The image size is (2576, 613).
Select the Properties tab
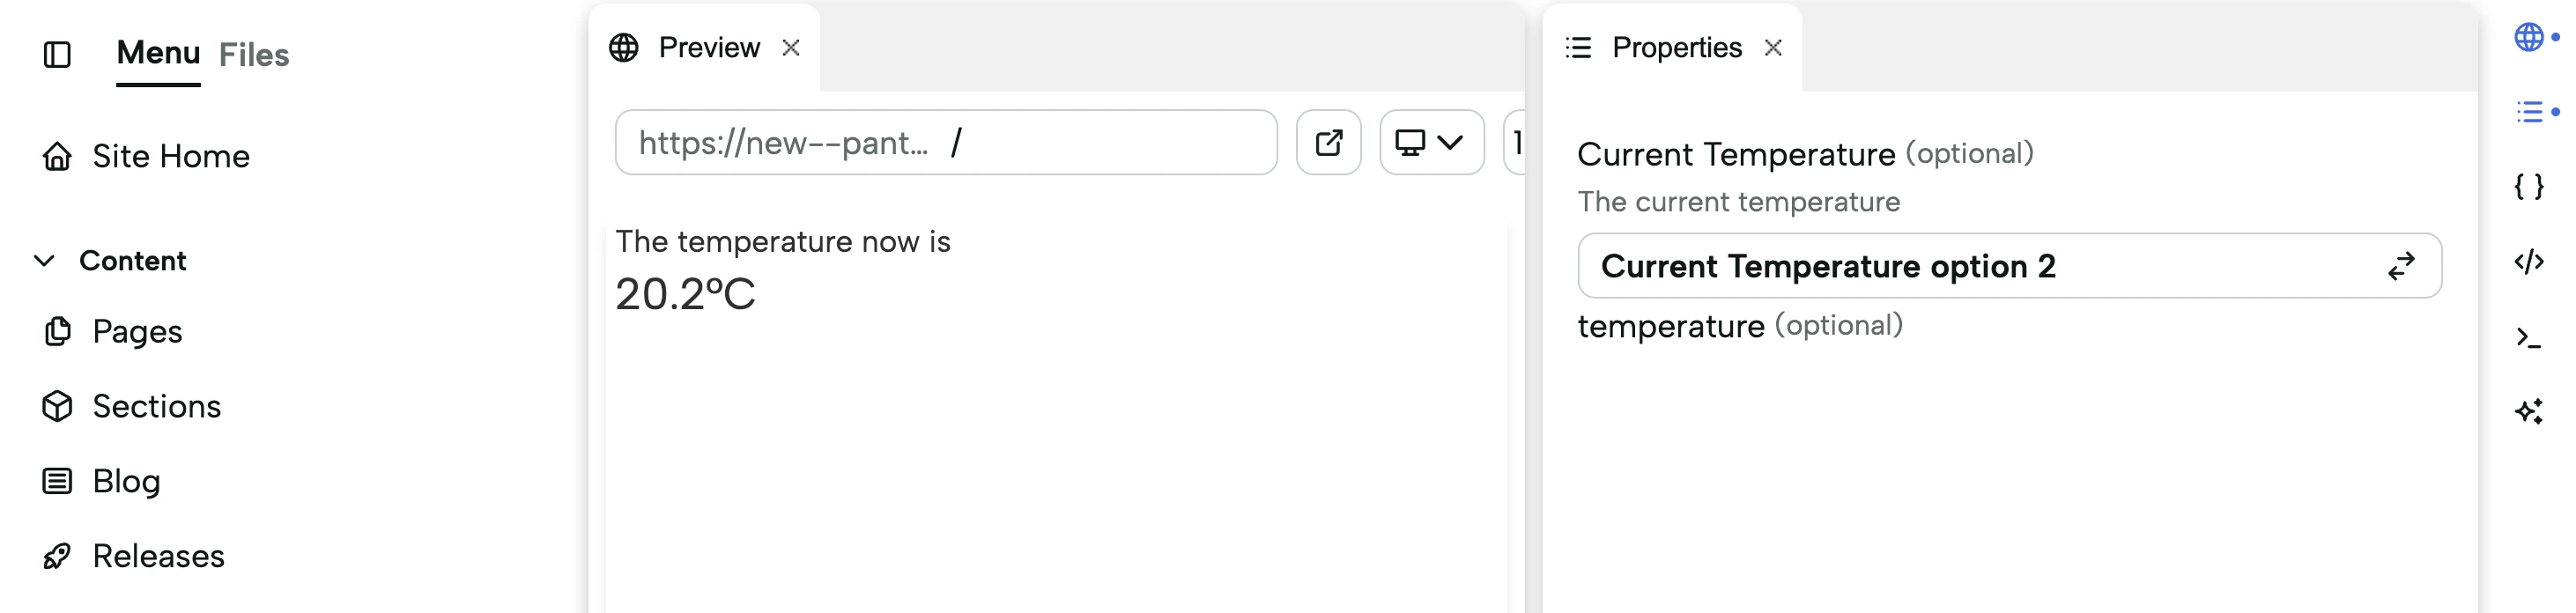[1674, 47]
